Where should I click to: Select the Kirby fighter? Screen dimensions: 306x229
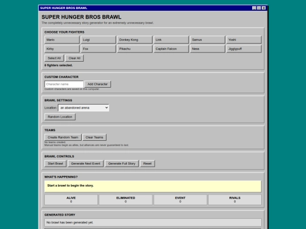pos(62,49)
